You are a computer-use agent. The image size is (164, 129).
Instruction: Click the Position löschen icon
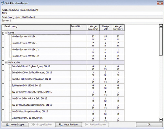[x=87, y=124]
